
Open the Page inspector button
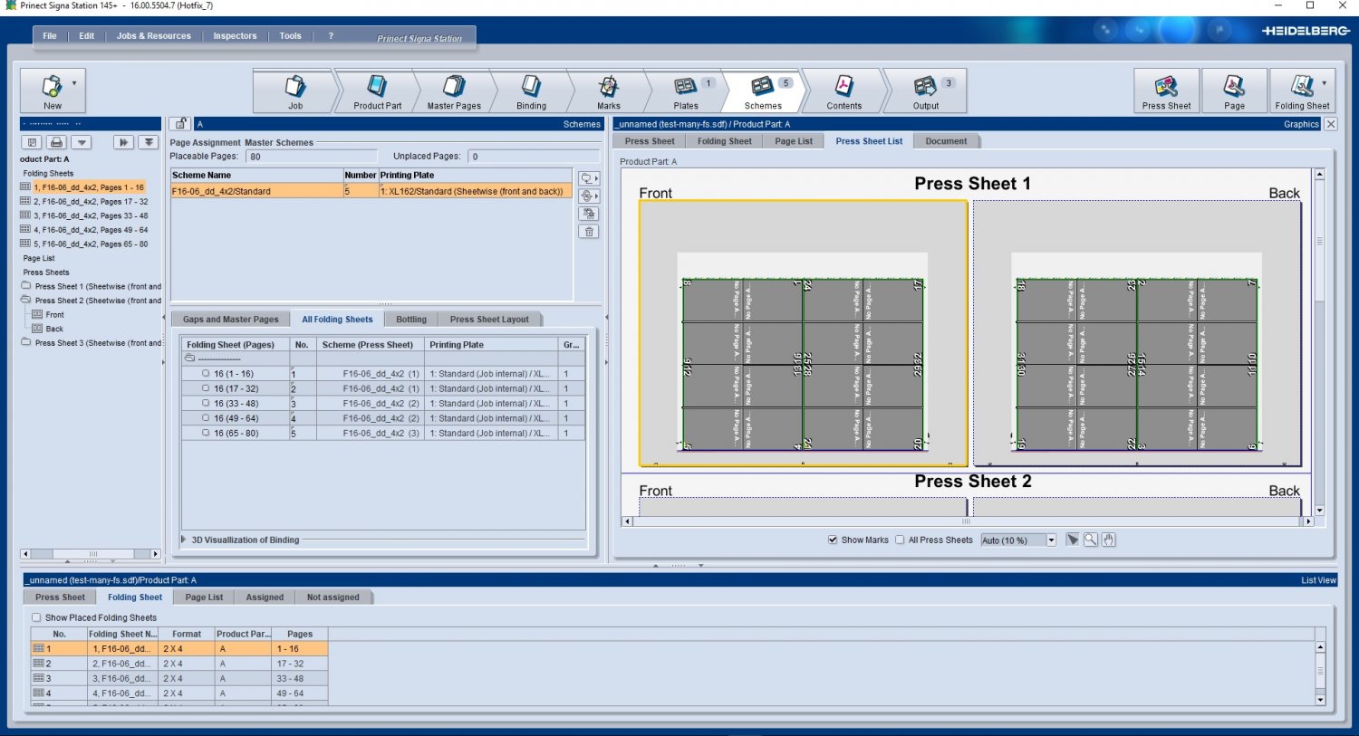pyautogui.click(x=1234, y=91)
